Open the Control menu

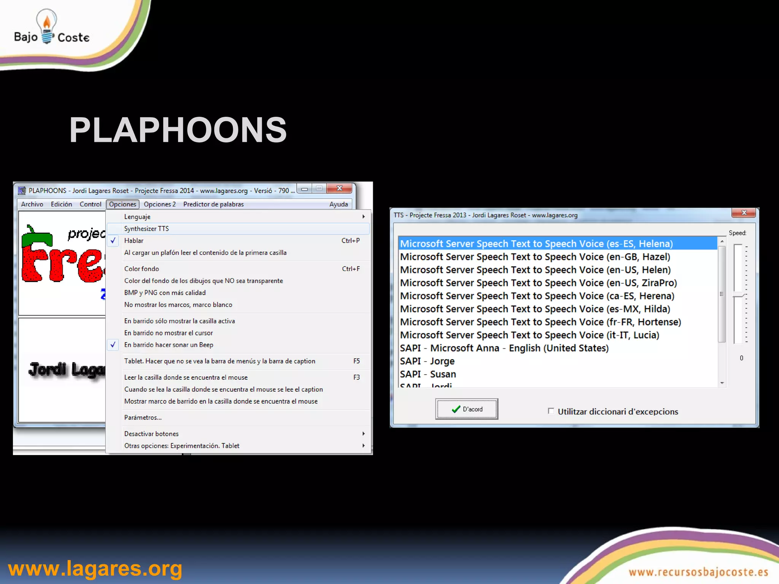pyautogui.click(x=90, y=204)
